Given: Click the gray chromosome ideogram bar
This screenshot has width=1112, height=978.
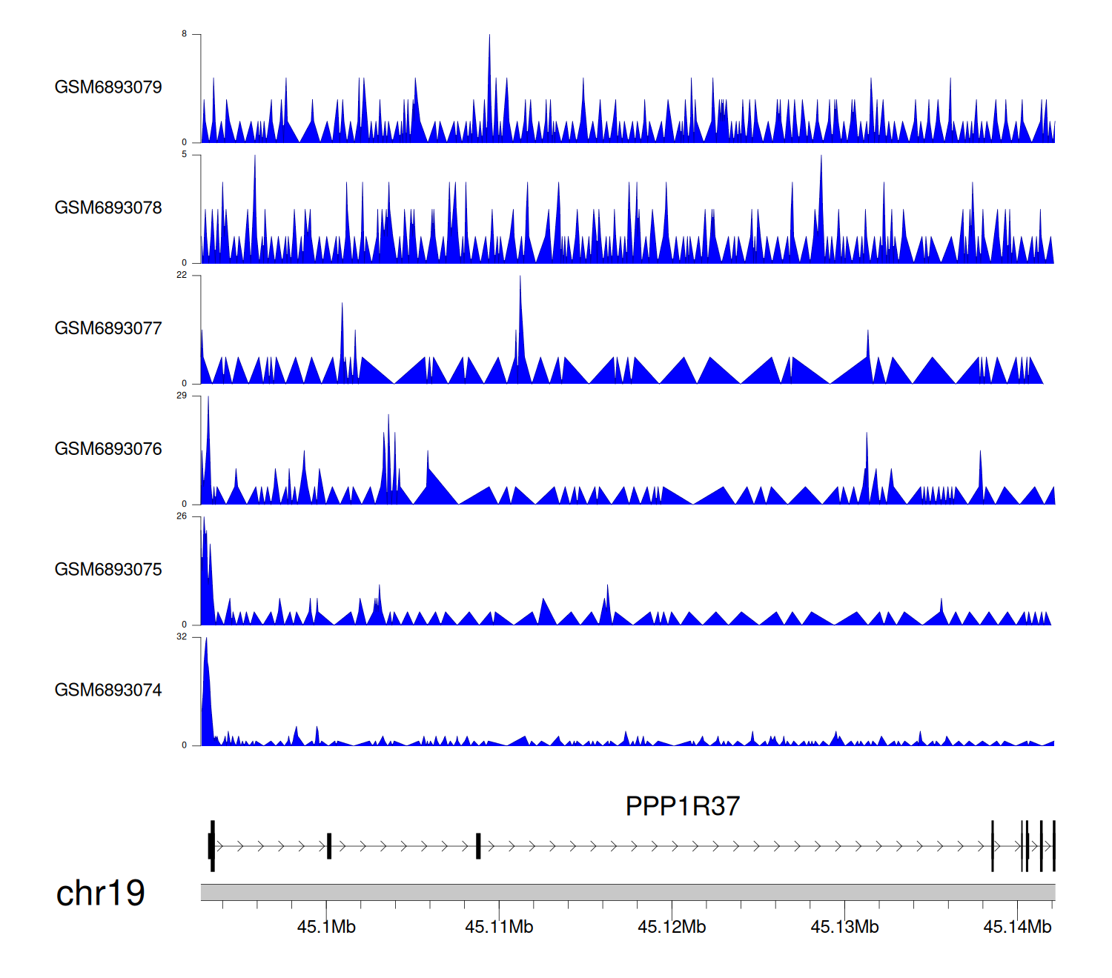Looking at the screenshot, I should click(627, 892).
